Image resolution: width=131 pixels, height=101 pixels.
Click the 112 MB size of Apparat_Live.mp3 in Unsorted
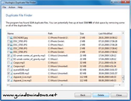pos(84,81)
